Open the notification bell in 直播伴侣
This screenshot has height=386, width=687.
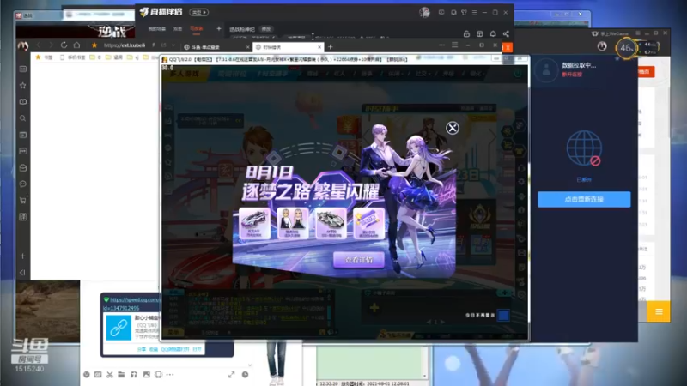coord(493,33)
